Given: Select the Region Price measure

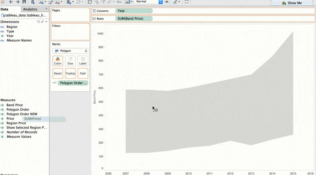Looking at the screenshot, I should [x=16, y=123].
